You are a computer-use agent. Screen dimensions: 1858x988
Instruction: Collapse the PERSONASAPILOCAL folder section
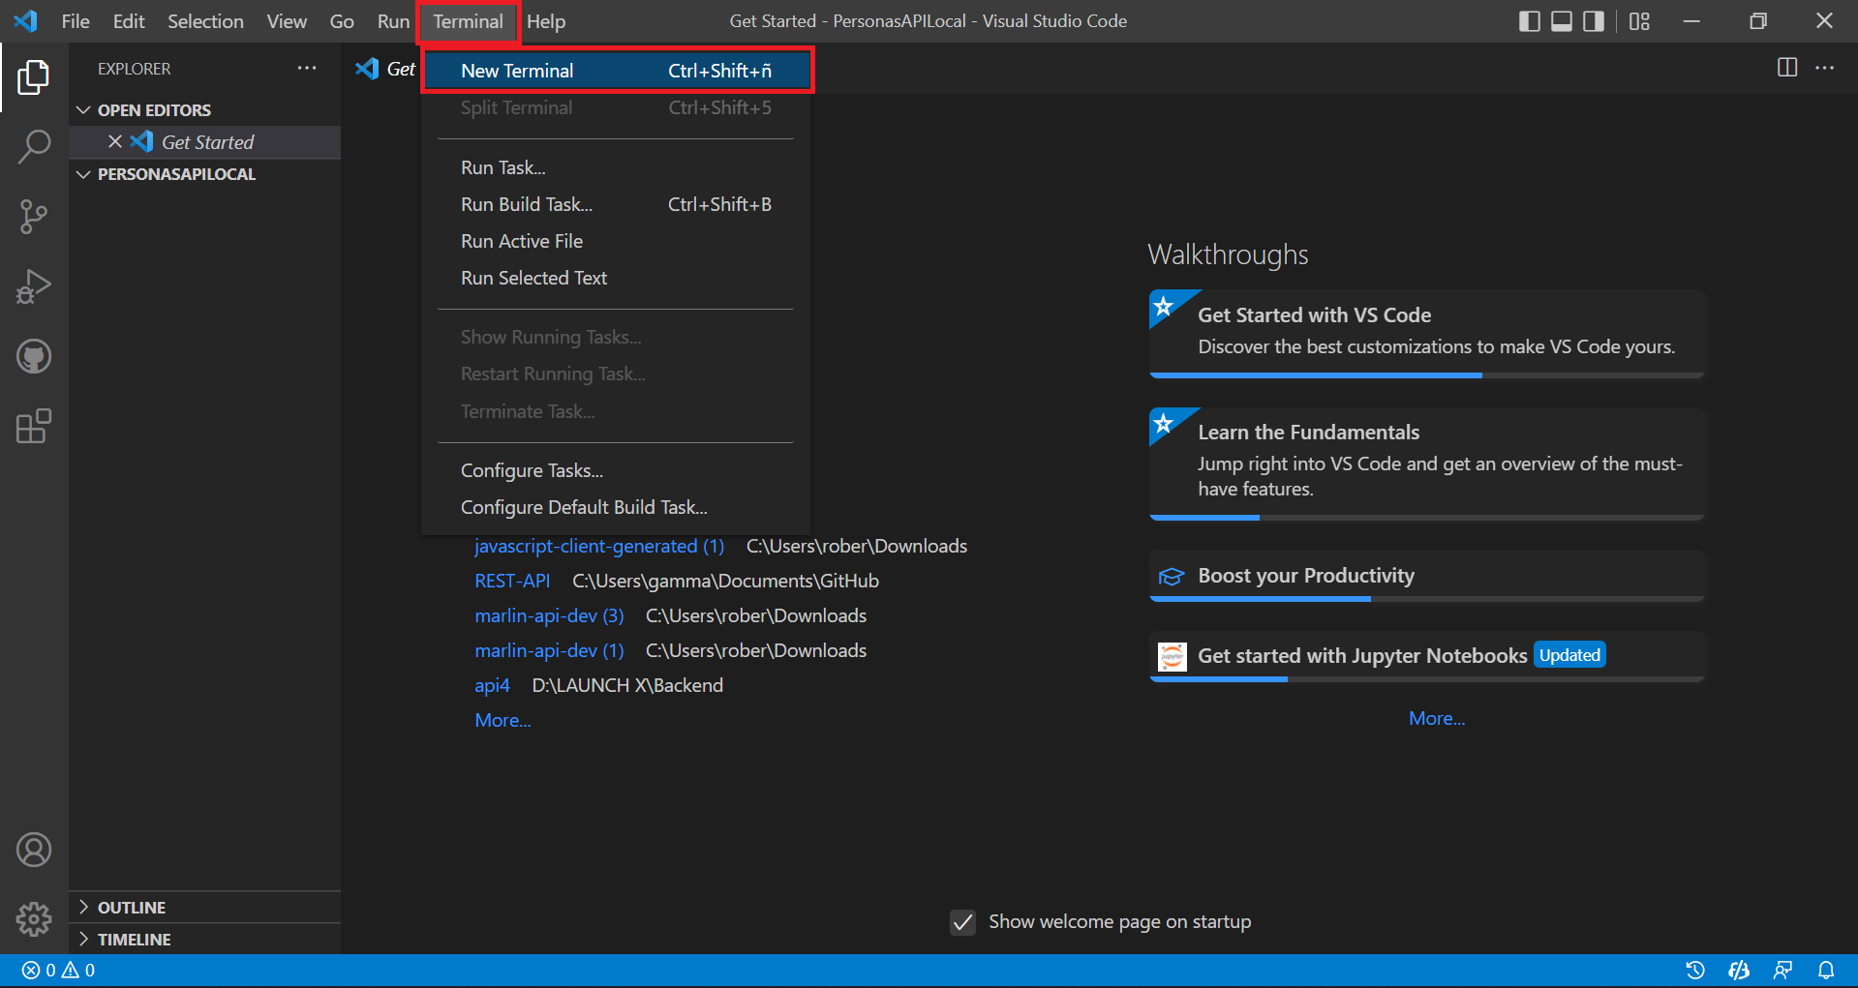point(204,174)
